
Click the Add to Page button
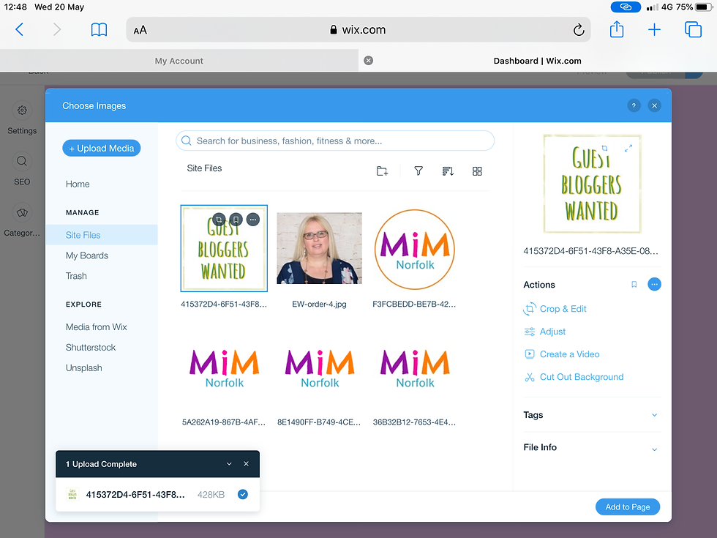(628, 507)
